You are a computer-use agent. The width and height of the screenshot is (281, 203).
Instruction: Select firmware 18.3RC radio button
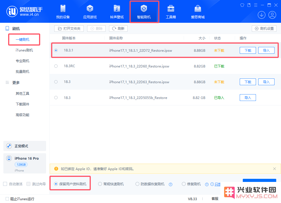[56, 66]
